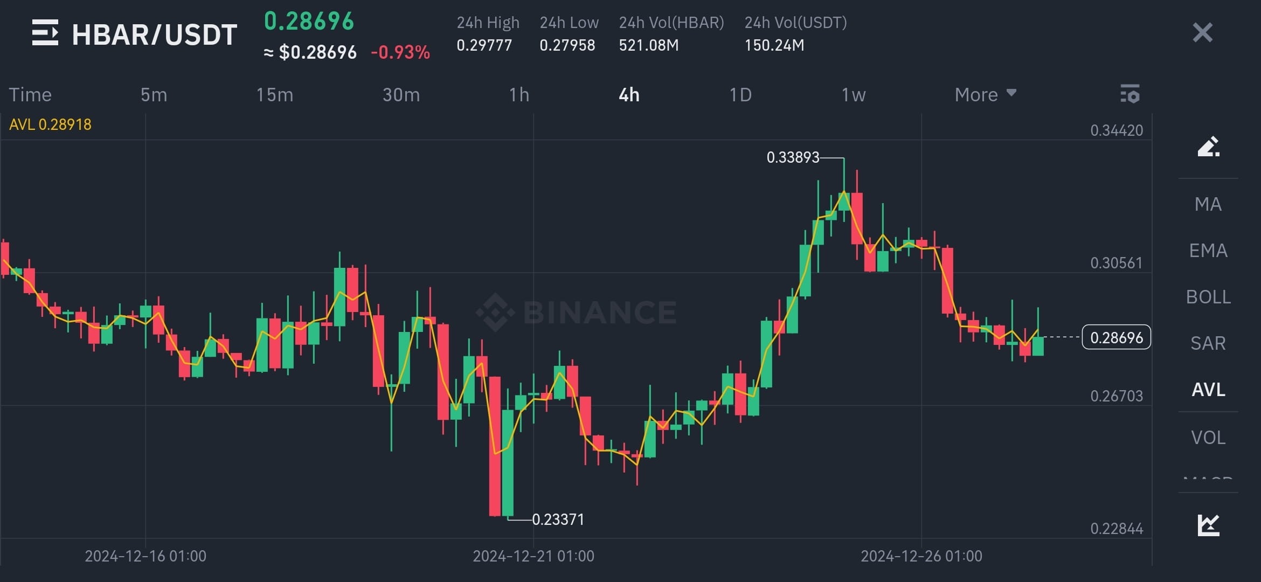This screenshot has height=582, width=1261.
Task: Select the 1D interval
Action: (740, 95)
